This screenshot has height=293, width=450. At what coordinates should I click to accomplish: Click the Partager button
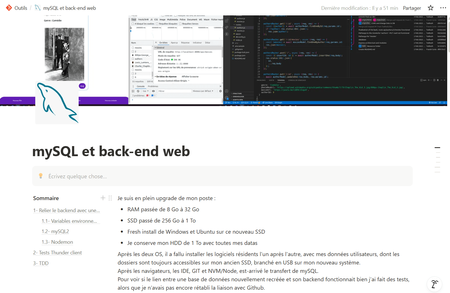(x=412, y=8)
